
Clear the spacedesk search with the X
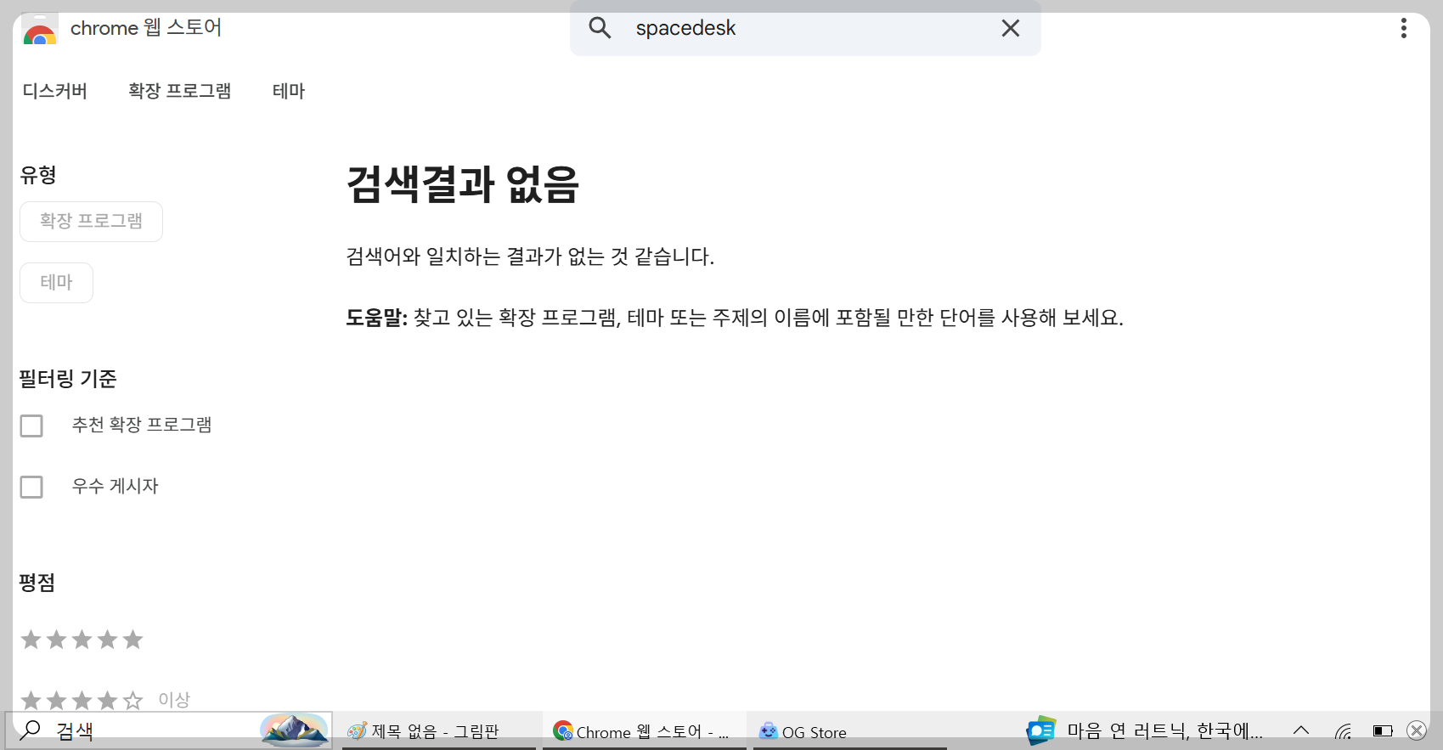[1010, 28]
